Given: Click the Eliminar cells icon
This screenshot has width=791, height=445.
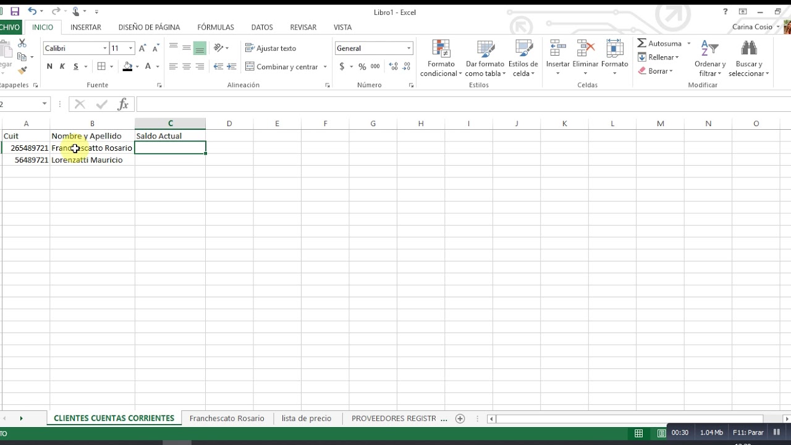Looking at the screenshot, I should [x=585, y=48].
